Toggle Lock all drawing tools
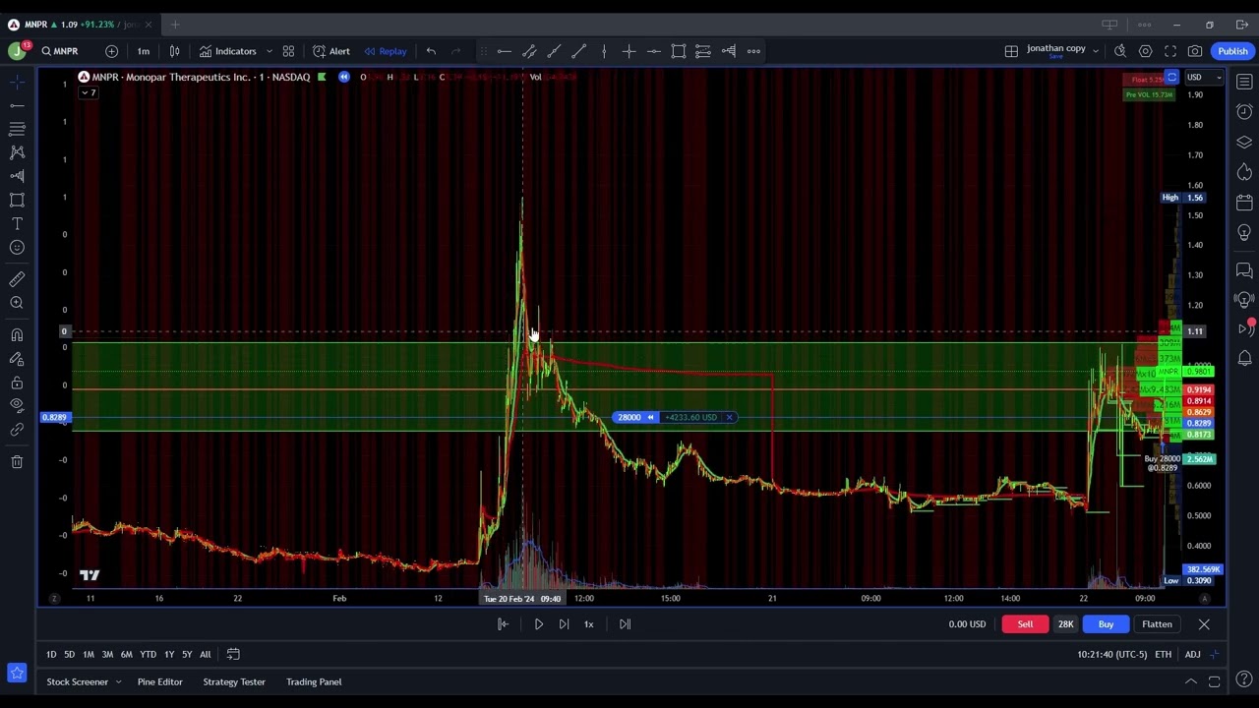The image size is (1259, 708). (x=17, y=383)
